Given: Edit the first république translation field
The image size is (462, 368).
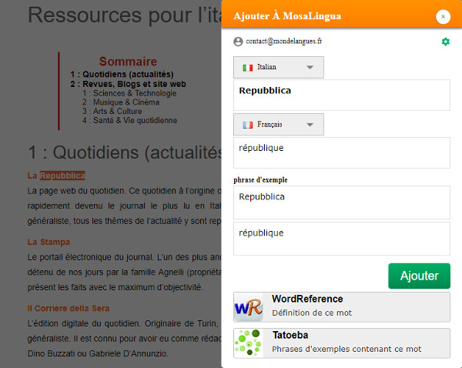Looking at the screenshot, I should pos(342,152).
